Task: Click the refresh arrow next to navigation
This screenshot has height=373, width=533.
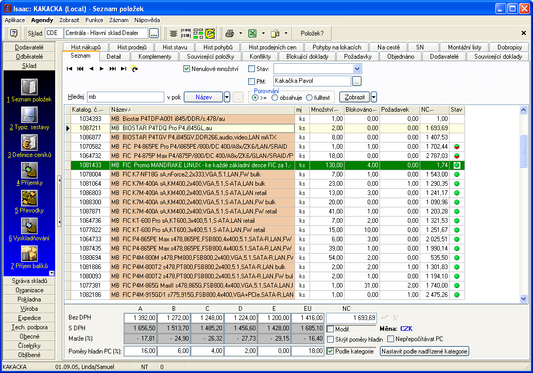Action: point(134,68)
